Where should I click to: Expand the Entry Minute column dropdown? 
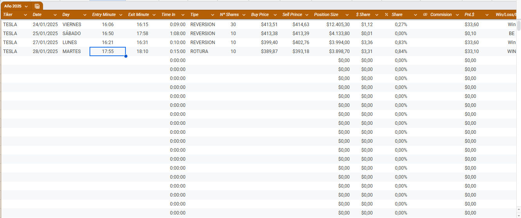click(120, 15)
